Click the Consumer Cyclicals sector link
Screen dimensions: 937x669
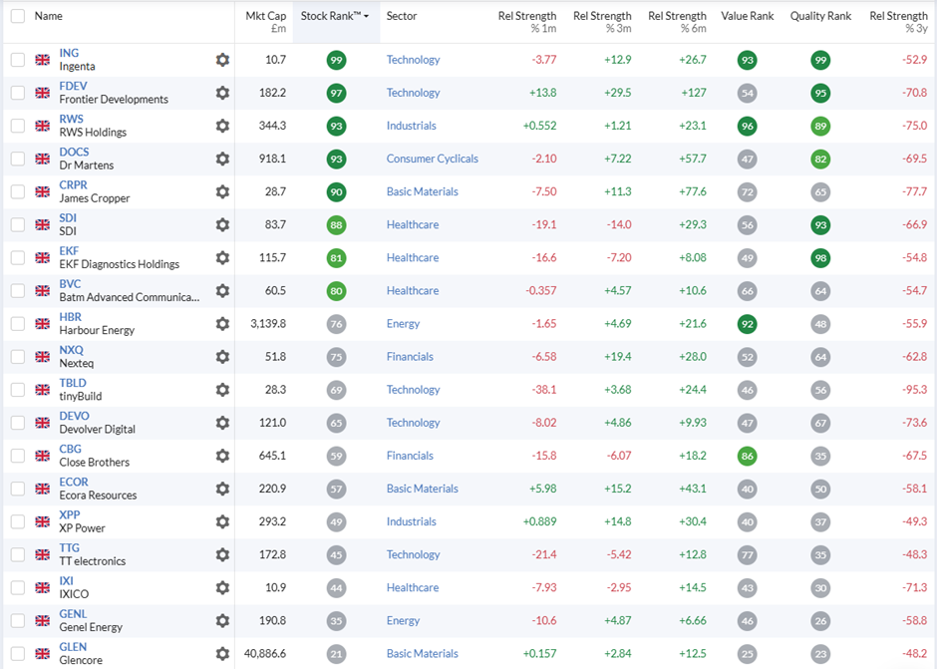(x=432, y=159)
